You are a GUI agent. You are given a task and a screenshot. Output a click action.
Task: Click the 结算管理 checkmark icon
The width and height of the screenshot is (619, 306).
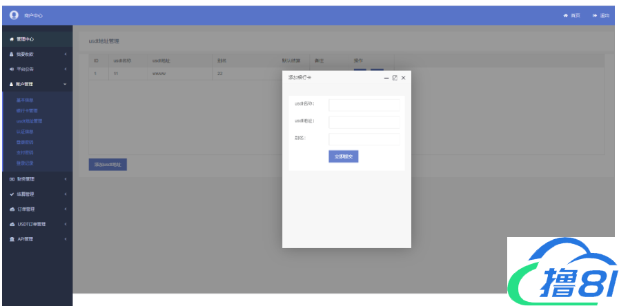click(x=12, y=194)
